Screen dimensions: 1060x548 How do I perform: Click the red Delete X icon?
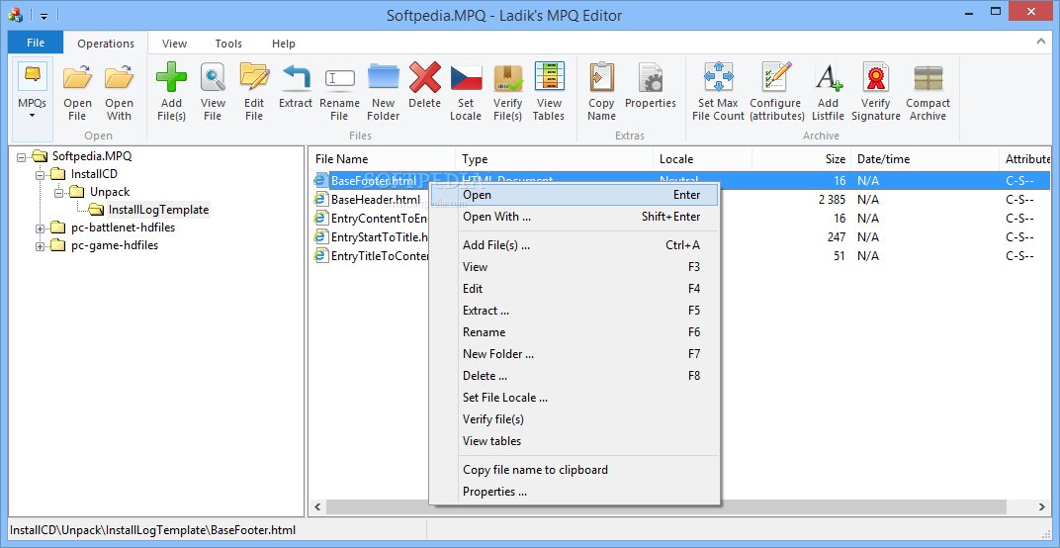tap(424, 76)
